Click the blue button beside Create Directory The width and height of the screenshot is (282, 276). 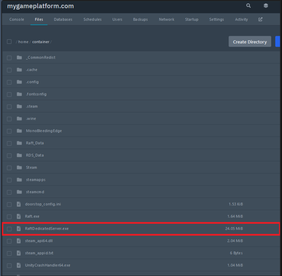pyautogui.click(x=278, y=41)
